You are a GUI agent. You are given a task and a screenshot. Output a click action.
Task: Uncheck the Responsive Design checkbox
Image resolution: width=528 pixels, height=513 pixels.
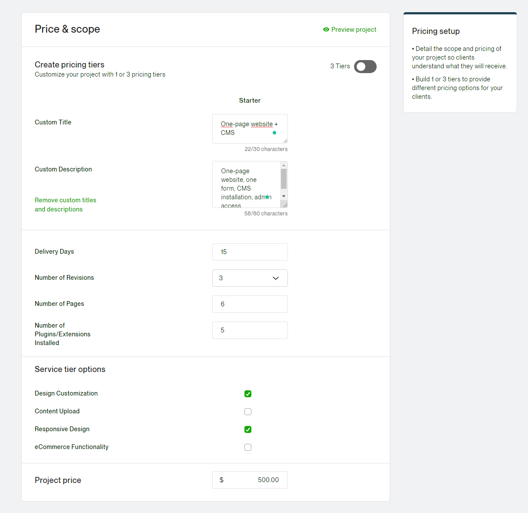tap(248, 429)
